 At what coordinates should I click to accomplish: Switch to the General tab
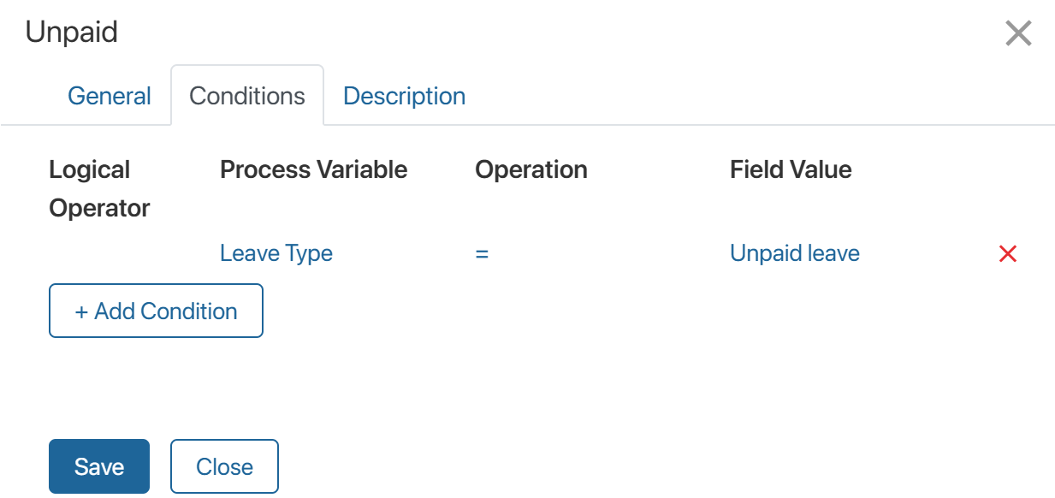pos(110,96)
